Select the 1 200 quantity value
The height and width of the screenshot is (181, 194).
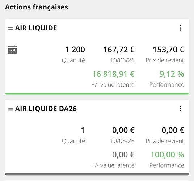(x=75, y=50)
